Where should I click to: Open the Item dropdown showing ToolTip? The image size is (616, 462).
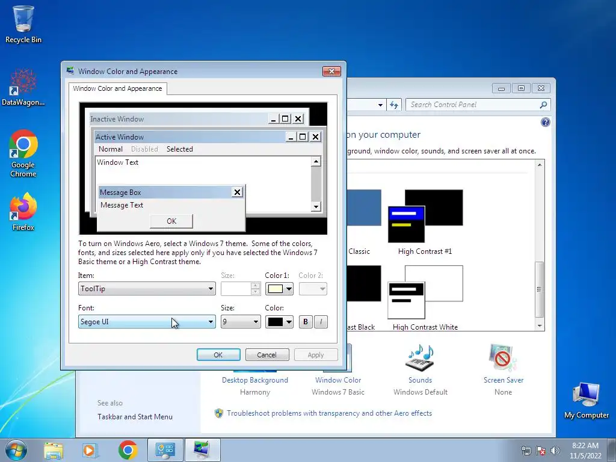pyautogui.click(x=147, y=289)
